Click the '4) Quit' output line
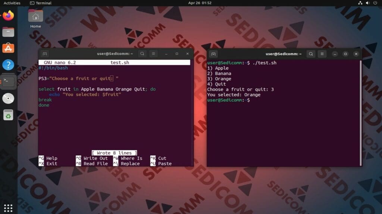Viewport: 382px width, 214px height. (217, 84)
